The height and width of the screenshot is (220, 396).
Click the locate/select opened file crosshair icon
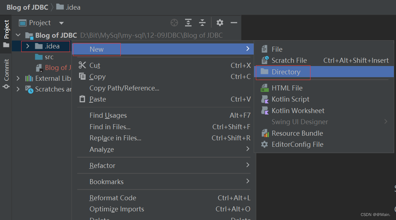174,23
